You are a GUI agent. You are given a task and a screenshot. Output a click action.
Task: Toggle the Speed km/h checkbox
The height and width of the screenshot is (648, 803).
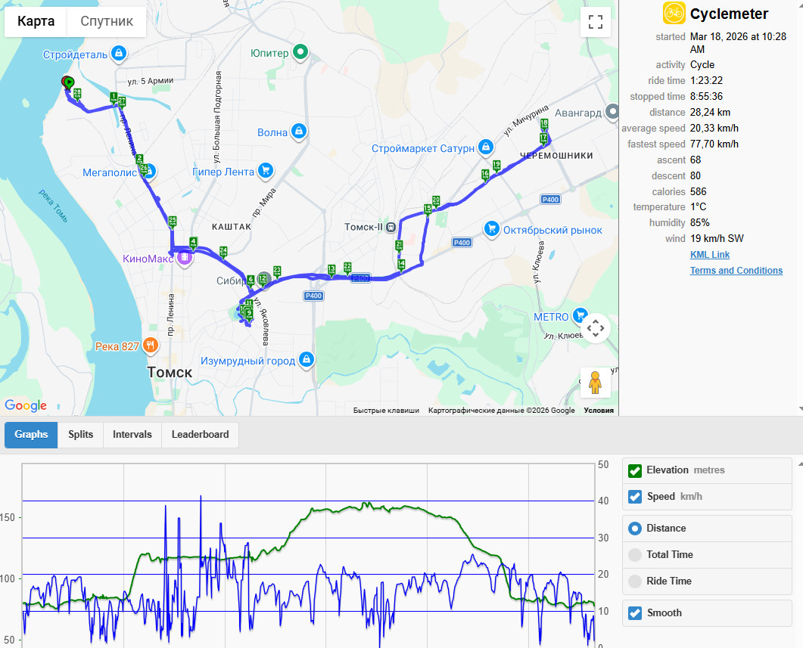634,497
